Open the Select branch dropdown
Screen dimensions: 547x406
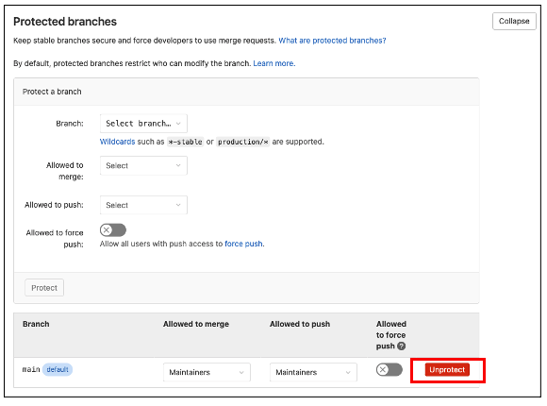click(x=143, y=124)
